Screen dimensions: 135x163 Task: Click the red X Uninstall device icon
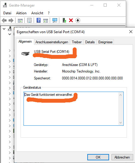(x=71, y=20)
